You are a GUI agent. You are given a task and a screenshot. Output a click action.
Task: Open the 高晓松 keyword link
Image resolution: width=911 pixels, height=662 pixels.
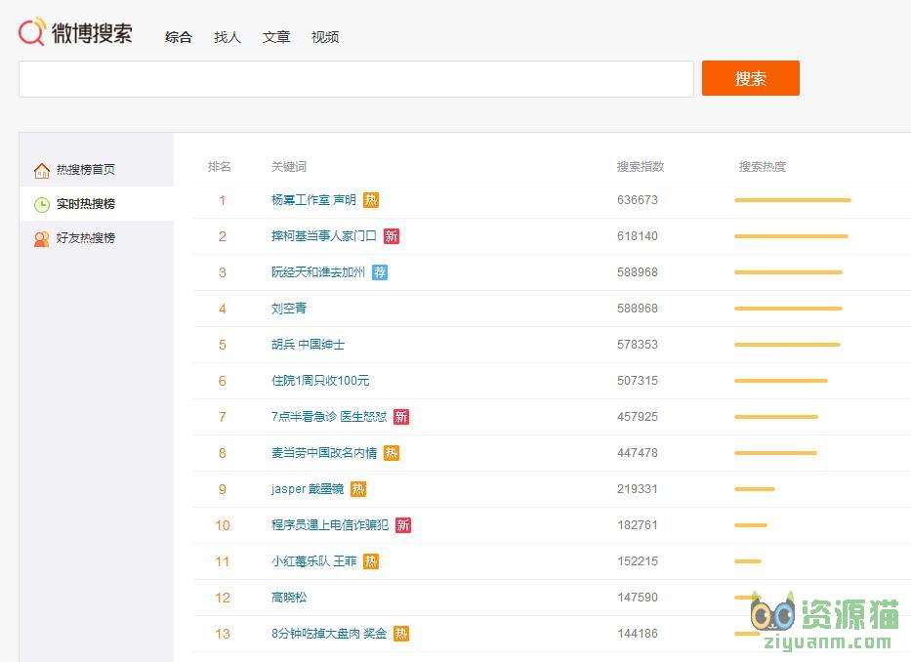pos(289,597)
